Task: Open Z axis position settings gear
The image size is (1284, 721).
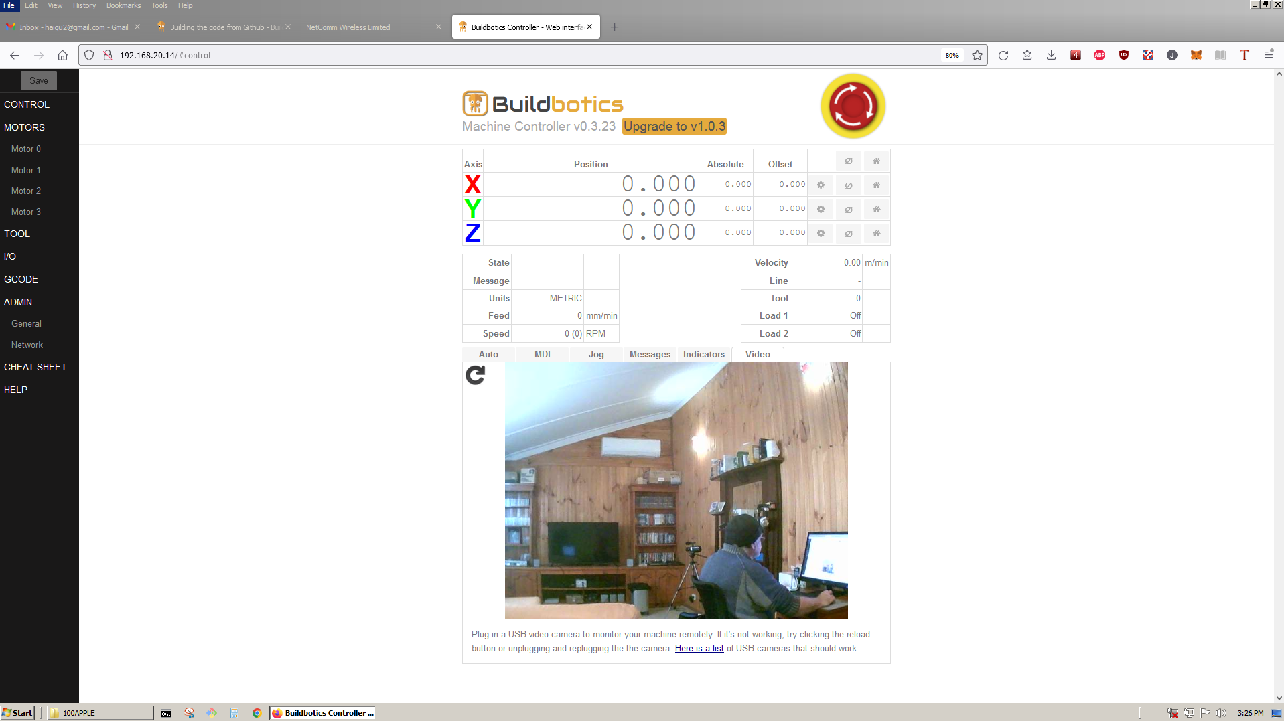Action: pyautogui.click(x=821, y=234)
